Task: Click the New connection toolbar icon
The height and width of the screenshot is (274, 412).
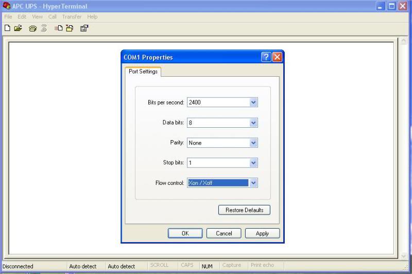Action: pos(7,28)
